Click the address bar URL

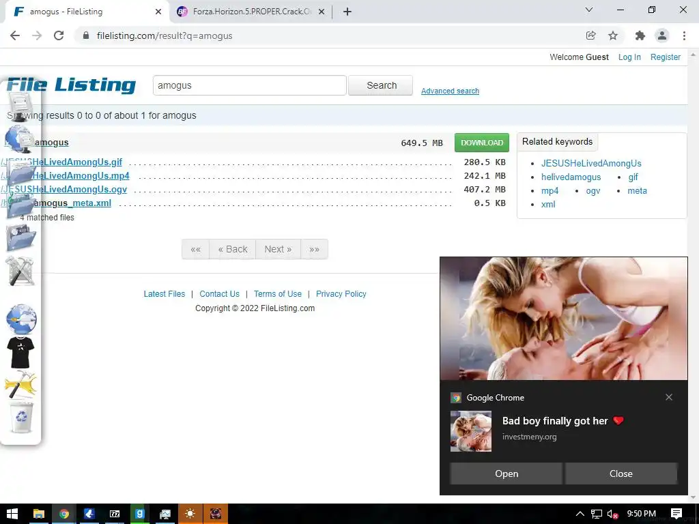[165, 35]
